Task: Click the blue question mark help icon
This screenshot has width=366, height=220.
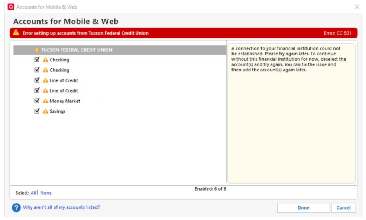Action: coord(16,208)
